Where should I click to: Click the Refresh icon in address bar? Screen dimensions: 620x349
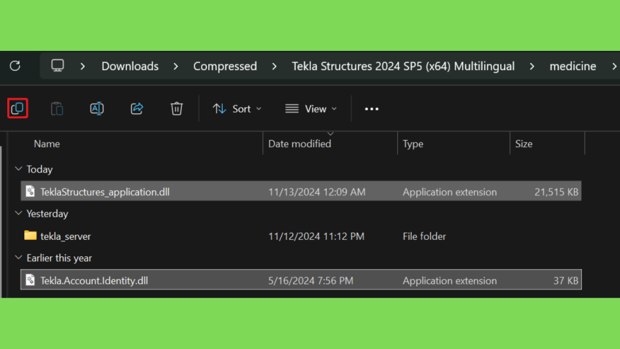pos(15,65)
